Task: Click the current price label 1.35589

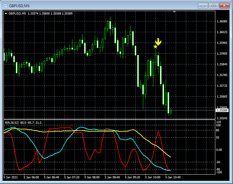Action: (222, 110)
